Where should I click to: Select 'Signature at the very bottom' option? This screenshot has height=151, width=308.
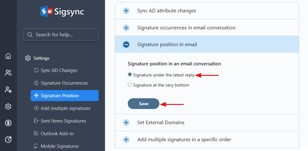pos(130,85)
